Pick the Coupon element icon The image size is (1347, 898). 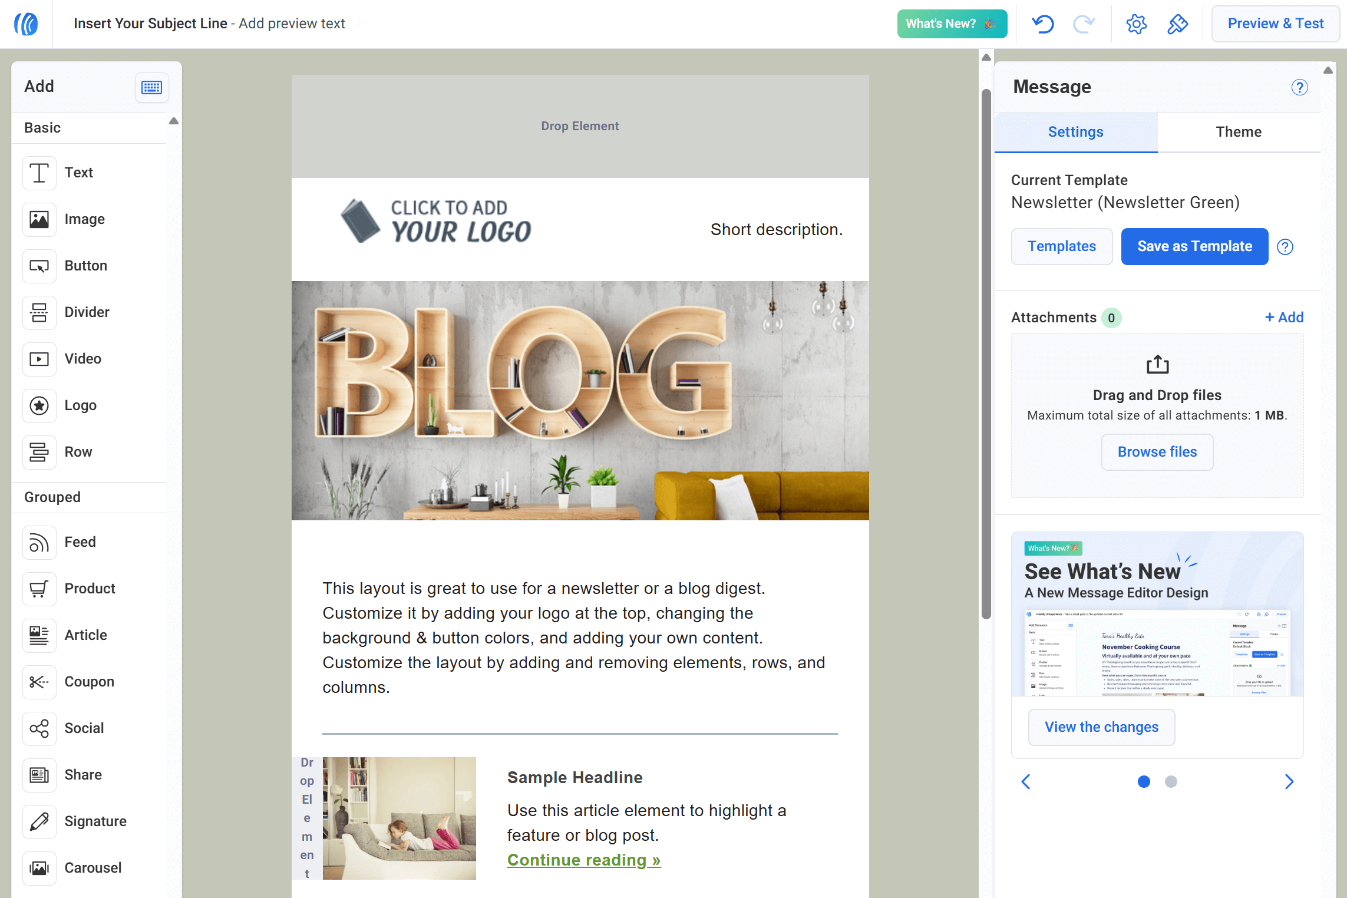[39, 682]
